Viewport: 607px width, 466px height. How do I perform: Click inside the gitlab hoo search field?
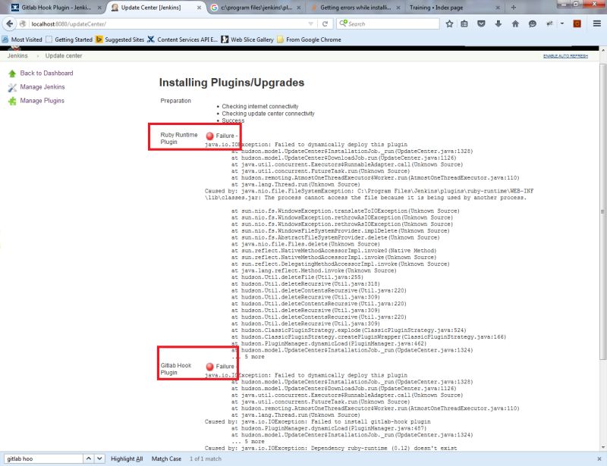[42, 458]
